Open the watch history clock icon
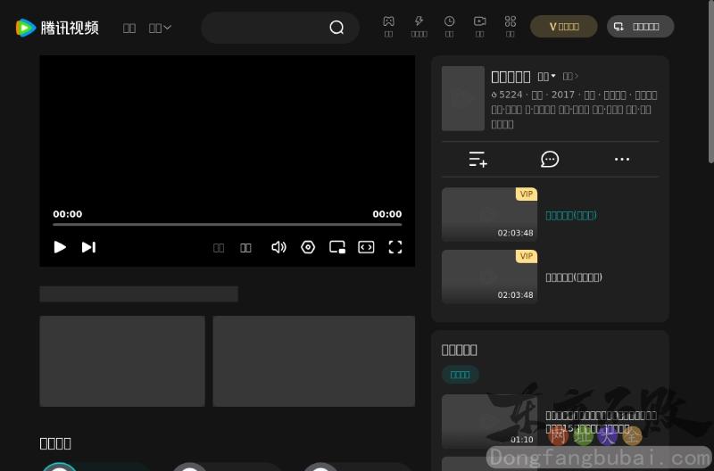 [450, 21]
